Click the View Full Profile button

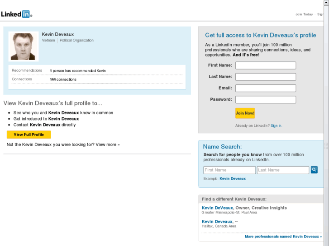click(x=29, y=135)
